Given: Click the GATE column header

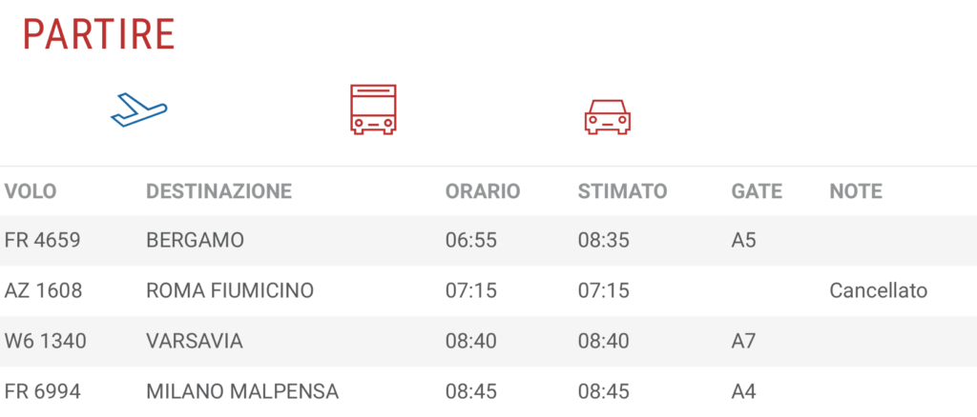Looking at the screenshot, I should pos(757,191).
